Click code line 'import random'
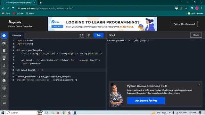Viewport: 205px width, 115px height. point(25,41)
